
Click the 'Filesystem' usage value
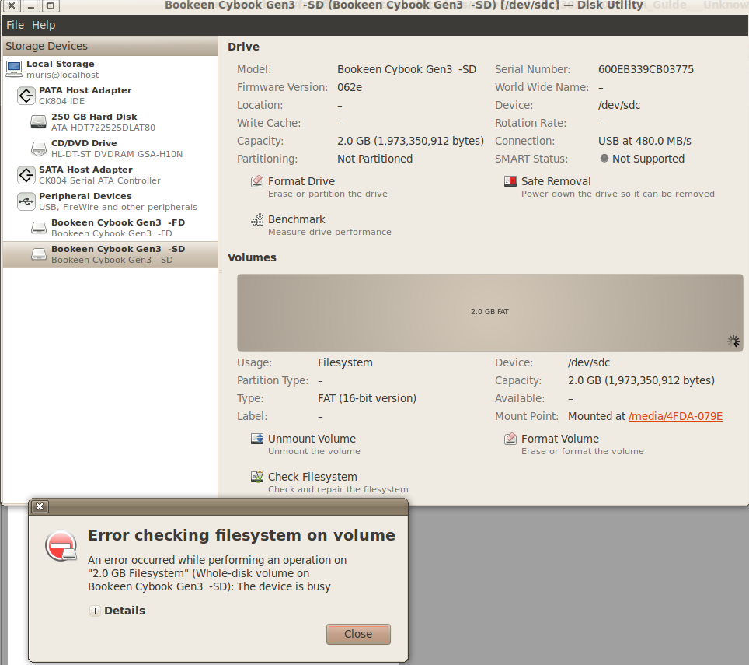click(345, 362)
